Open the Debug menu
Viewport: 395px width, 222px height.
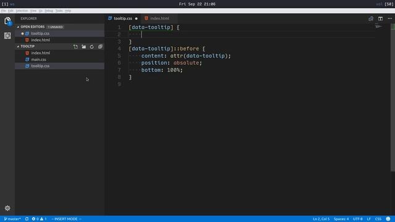click(49, 11)
